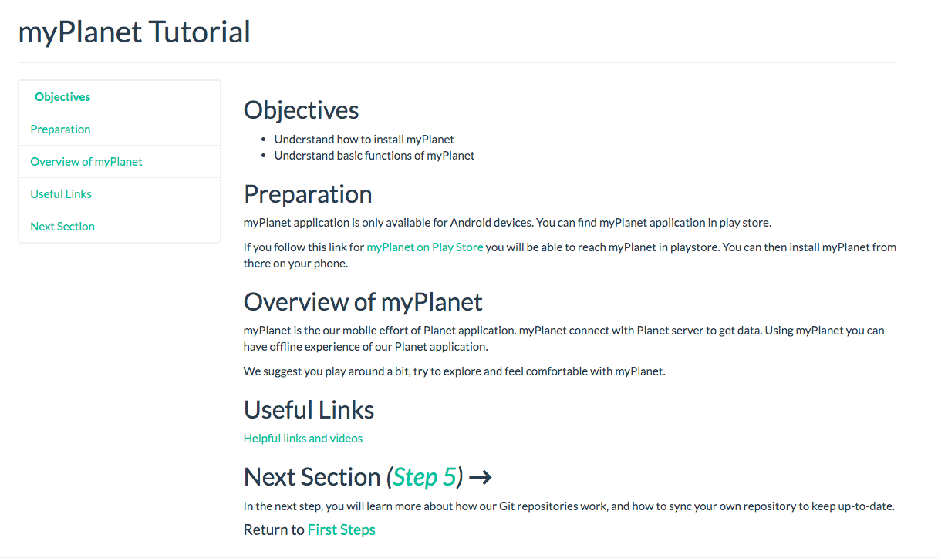Select "Useful Links" in the sidebar navigation
Viewport: 938px width, 558px height.
pyautogui.click(x=60, y=193)
